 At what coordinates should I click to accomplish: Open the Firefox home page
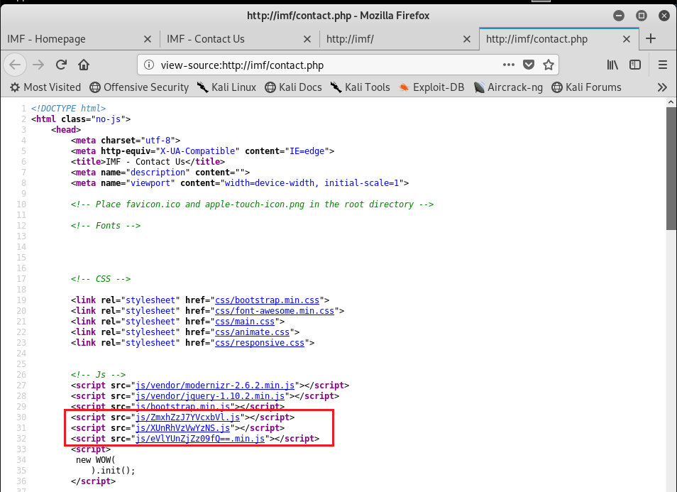(x=84, y=65)
